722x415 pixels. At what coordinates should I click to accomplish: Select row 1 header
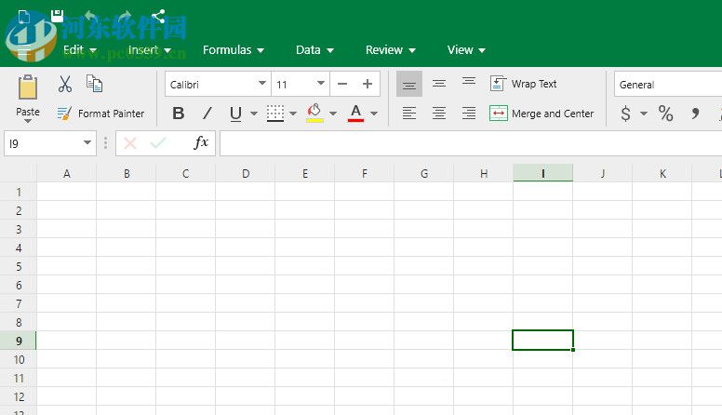[x=19, y=192]
